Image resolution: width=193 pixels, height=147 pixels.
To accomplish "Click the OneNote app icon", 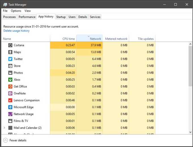I will [10, 93].
